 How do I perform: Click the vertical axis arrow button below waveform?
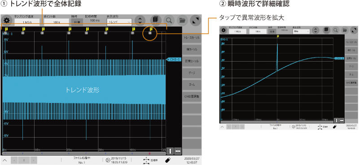170,151
